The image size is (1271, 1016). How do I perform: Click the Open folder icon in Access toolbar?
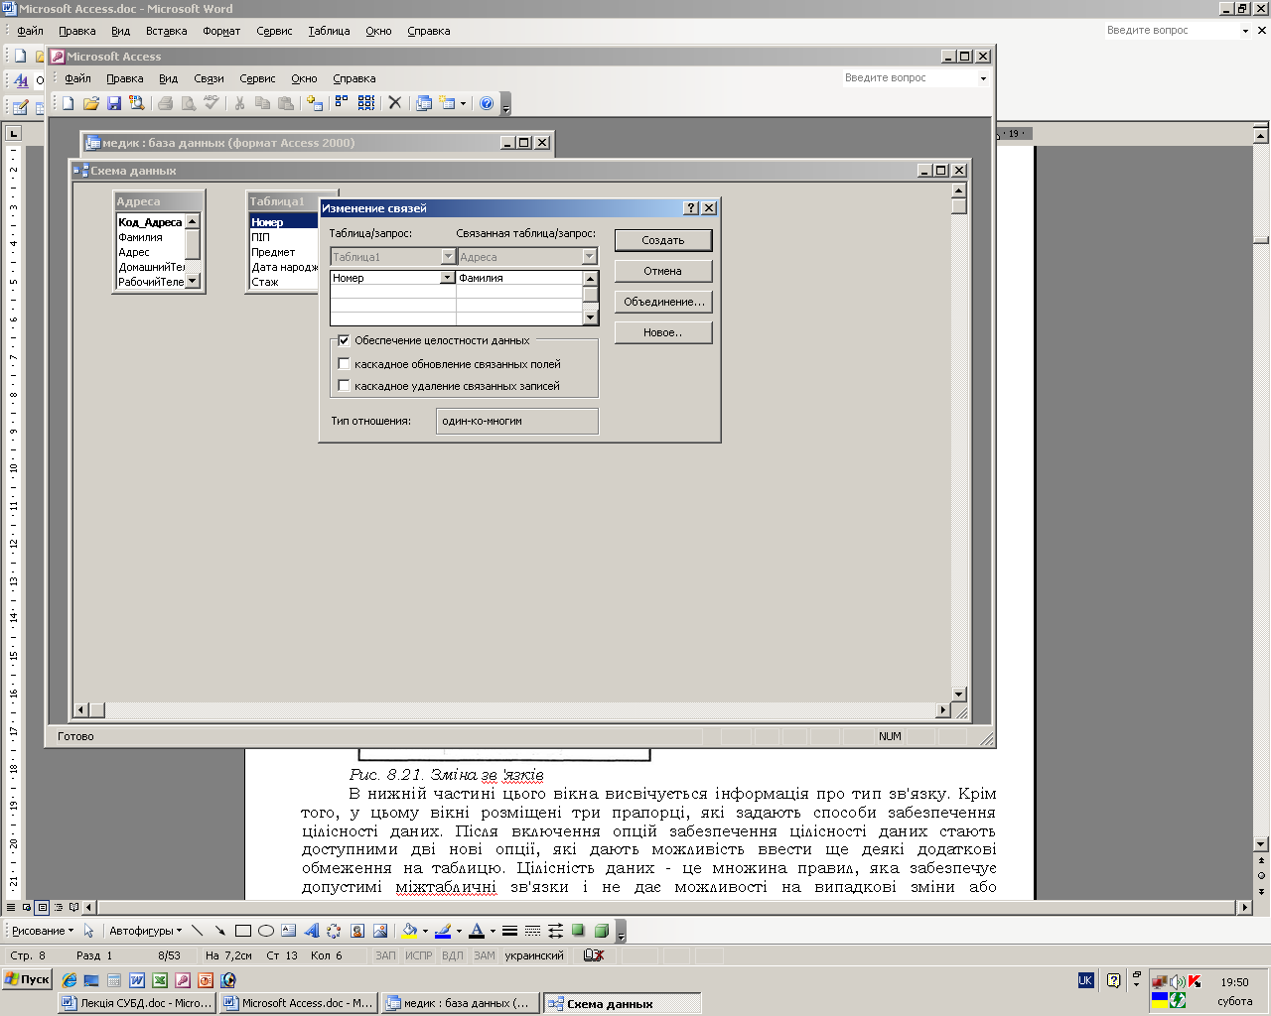click(91, 103)
